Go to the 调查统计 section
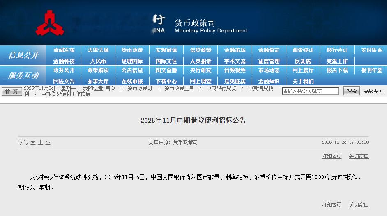Screen dimensions: 387x216 [x=303, y=50]
